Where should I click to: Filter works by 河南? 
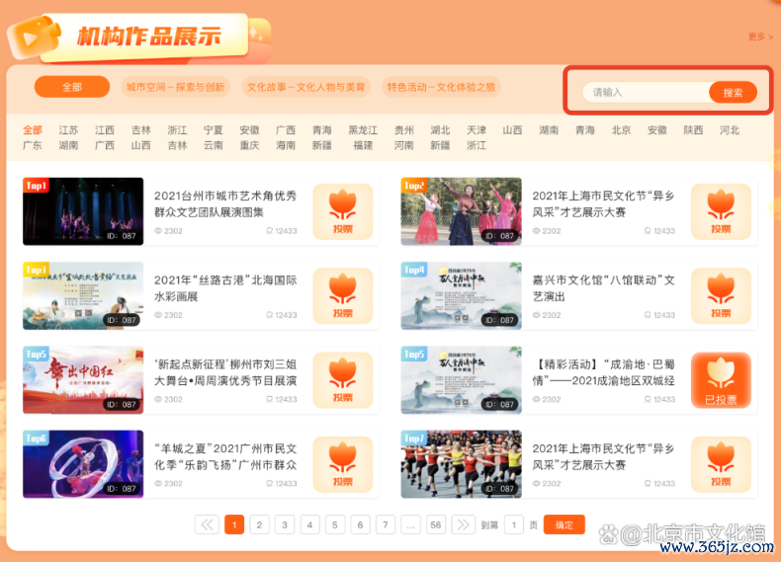coord(404,145)
